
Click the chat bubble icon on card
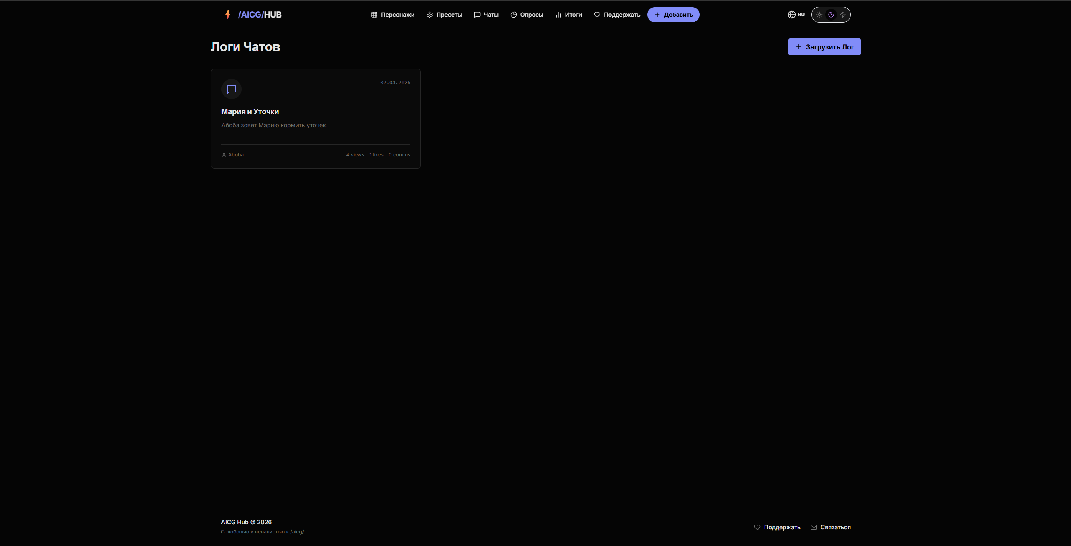232,89
